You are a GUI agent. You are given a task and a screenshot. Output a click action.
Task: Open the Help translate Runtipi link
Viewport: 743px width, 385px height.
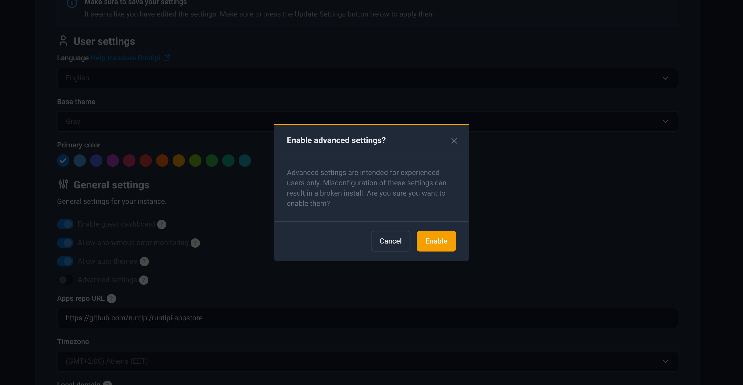[x=125, y=58]
